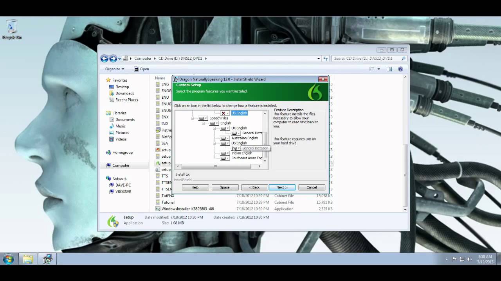Go back with the < Back button
501x281 pixels.
coord(254,187)
